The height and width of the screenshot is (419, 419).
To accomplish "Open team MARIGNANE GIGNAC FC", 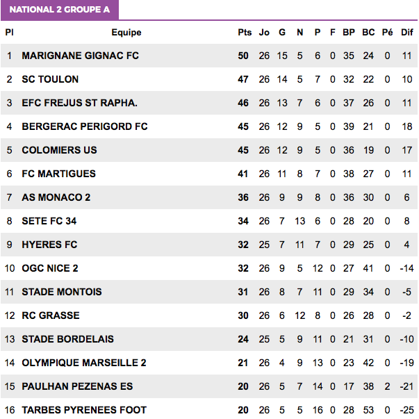I will pos(80,56).
